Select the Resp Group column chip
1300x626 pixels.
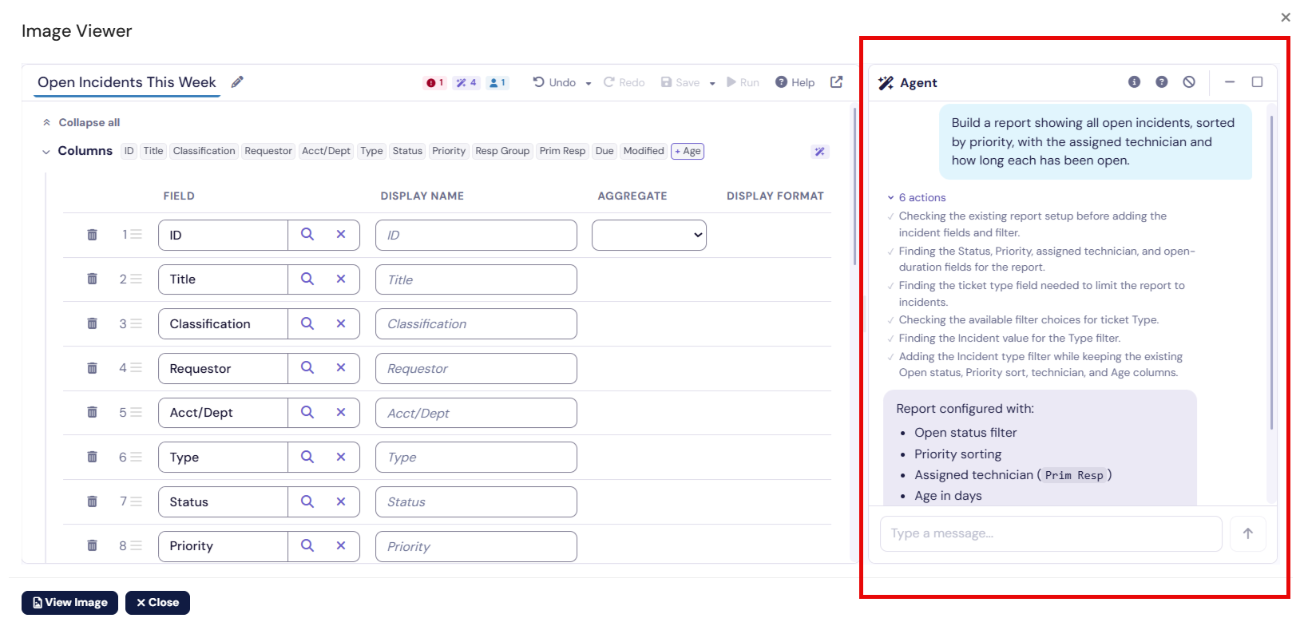(502, 151)
